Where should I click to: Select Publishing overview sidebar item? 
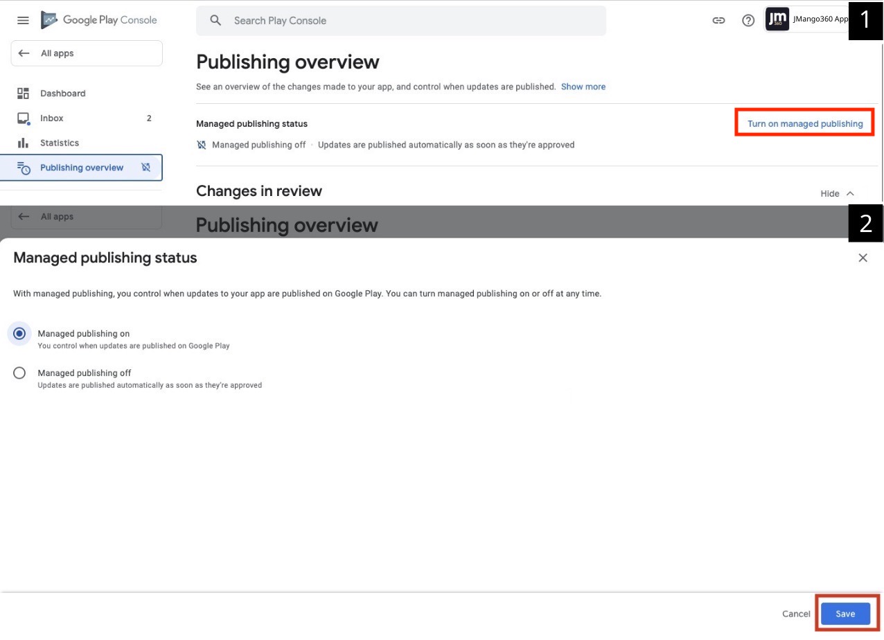click(x=81, y=168)
